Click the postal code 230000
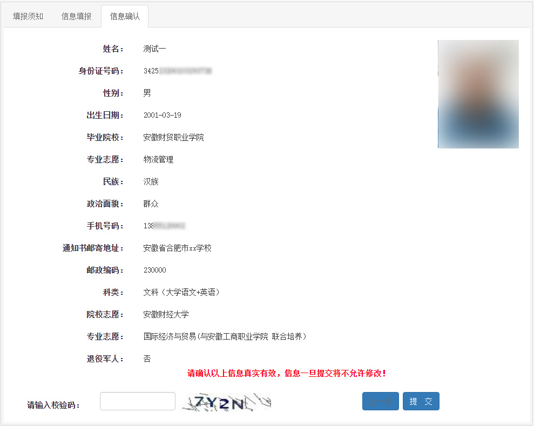Image resolution: width=534 pixels, height=426 pixels. 157,269
